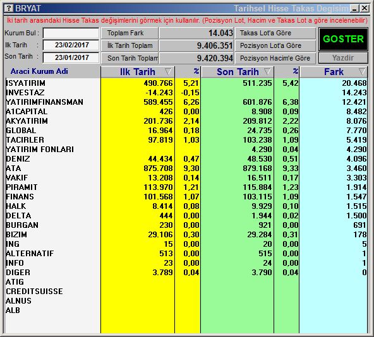The height and width of the screenshot is (337, 374).
Task: Close the BRYAT window
Action: coord(365,9)
